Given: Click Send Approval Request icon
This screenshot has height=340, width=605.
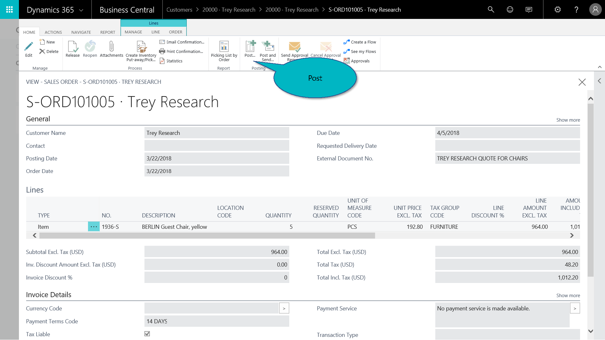Looking at the screenshot, I should [294, 47].
